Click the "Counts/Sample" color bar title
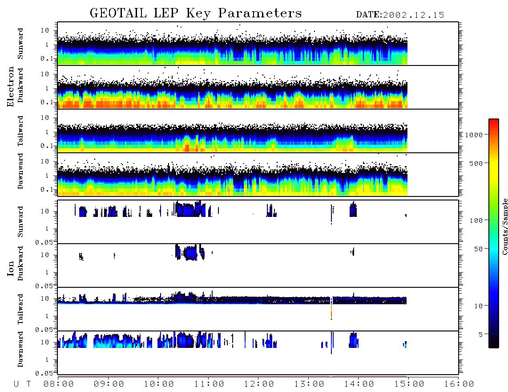The width and height of the screenshot is (508, 392). click(x=504, y=226)
